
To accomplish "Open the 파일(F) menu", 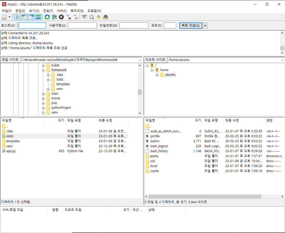I will click(7, 11).
